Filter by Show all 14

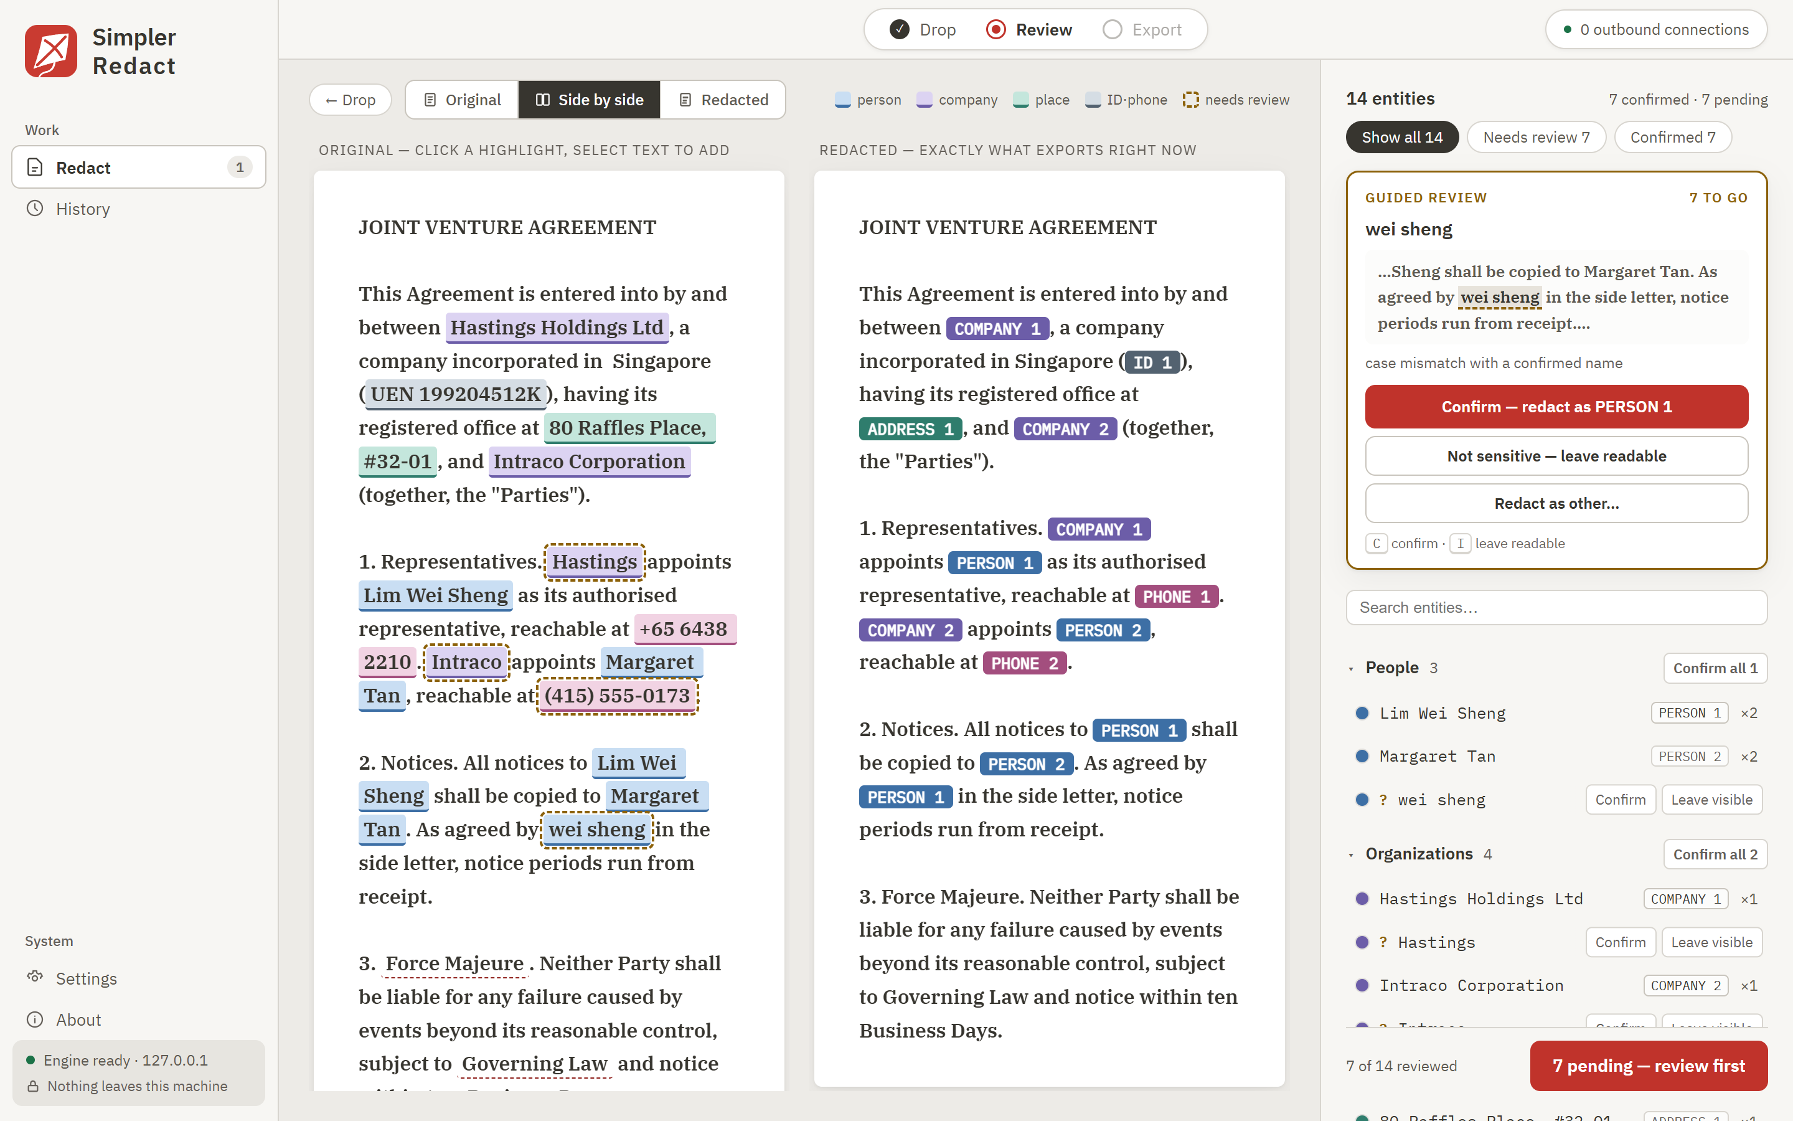click(1402, 137)
